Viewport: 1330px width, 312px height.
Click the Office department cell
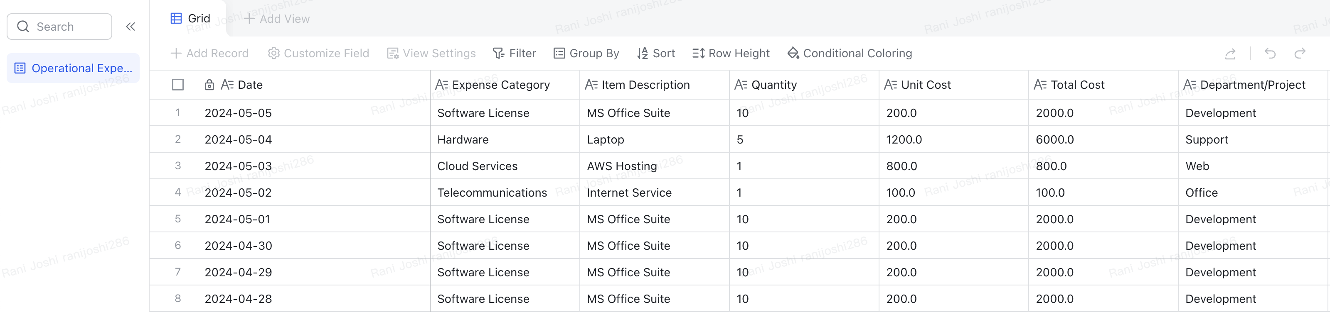[1253, 193]
